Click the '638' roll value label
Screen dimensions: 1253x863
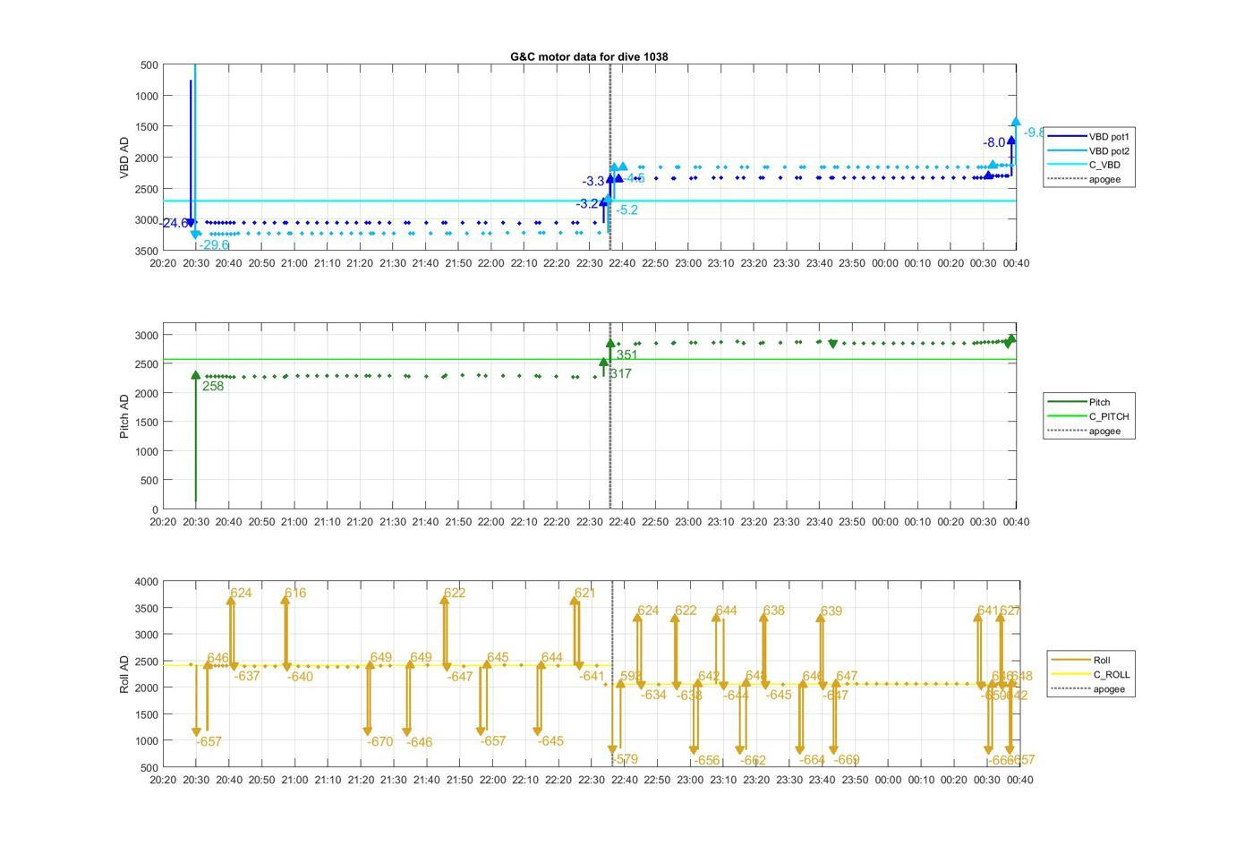pos(773,611)
